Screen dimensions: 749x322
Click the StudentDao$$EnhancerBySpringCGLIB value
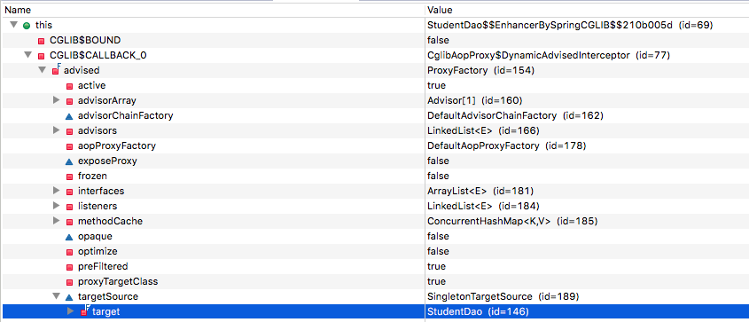click(570, 25)
